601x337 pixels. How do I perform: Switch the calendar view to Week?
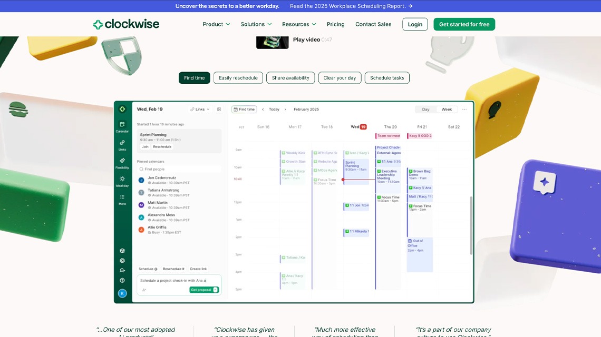tap(447, 110)
